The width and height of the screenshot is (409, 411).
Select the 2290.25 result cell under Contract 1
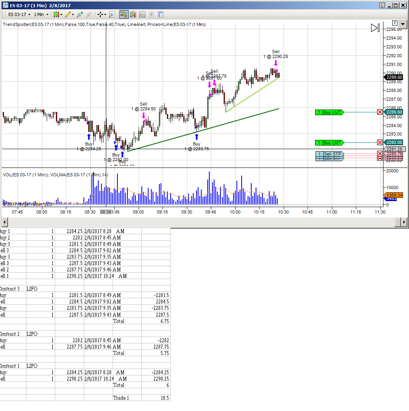click(x=156, y=379)
